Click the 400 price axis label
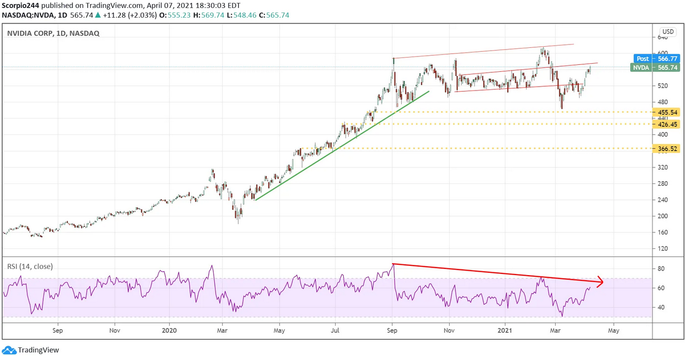 [663, 135]
